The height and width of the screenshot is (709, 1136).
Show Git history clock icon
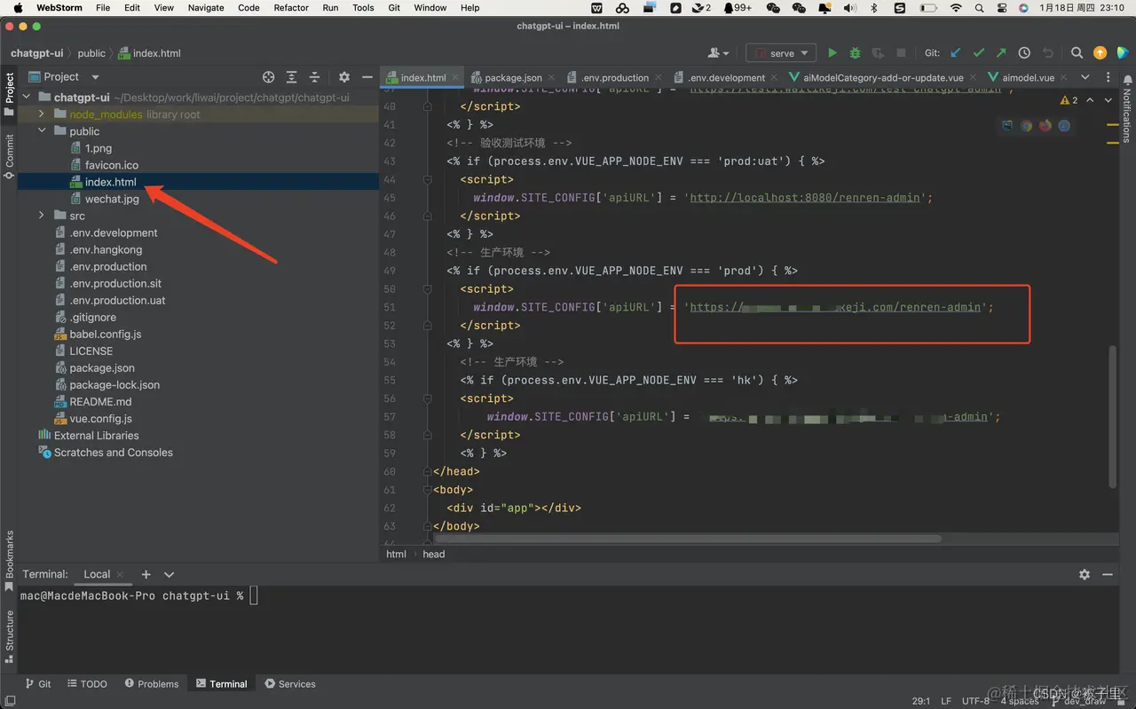(x=1024, y=53)
